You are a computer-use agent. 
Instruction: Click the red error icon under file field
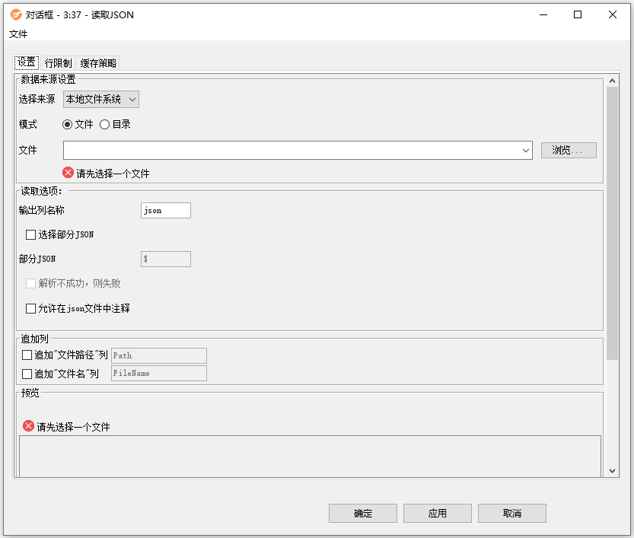[x=68, y=173]
